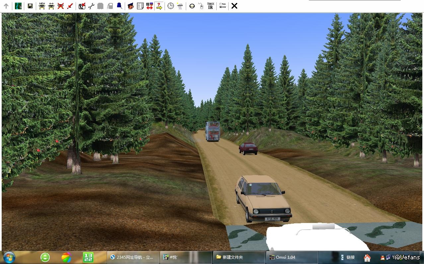Open the Windows Start orb
This screenshot has height=264, width=424.
[9, 257]
